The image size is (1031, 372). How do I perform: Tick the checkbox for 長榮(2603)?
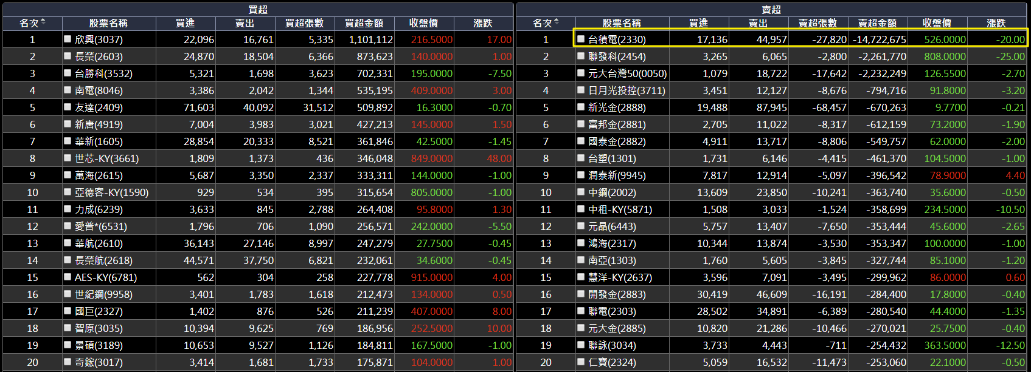[x=68, y=56]
